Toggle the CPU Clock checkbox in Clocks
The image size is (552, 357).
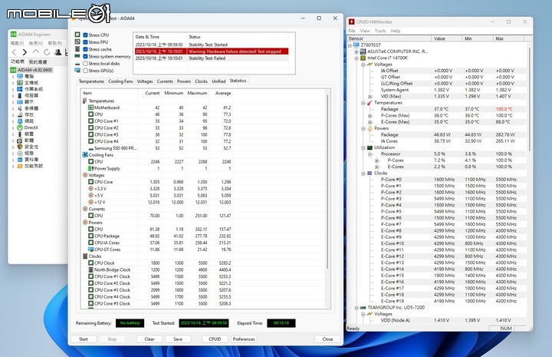tap(90, 263)
